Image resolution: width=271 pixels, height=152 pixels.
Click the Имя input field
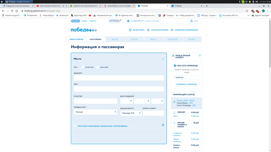[119, 89]
